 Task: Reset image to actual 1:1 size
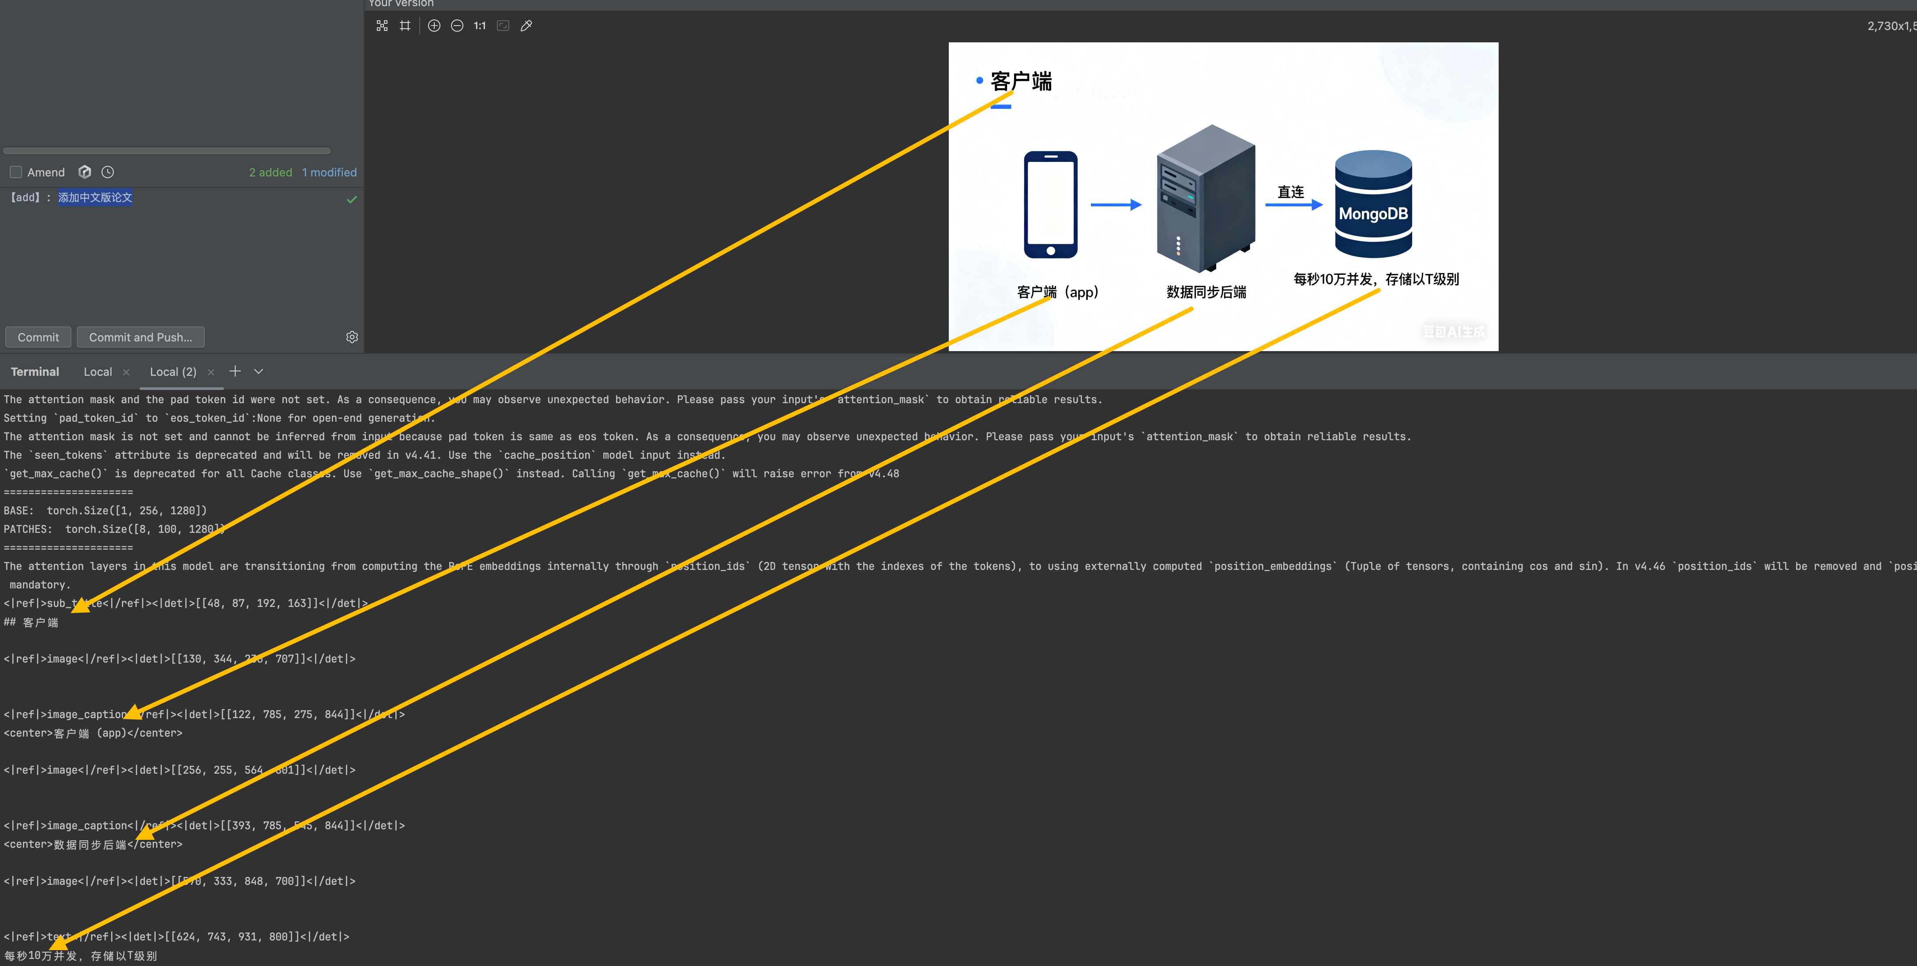[479, 26]
